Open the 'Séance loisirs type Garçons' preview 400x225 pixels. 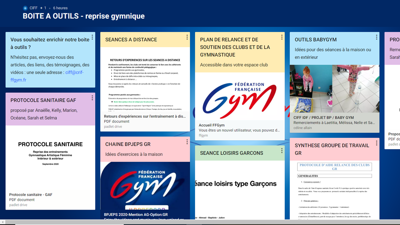point(240,190)
